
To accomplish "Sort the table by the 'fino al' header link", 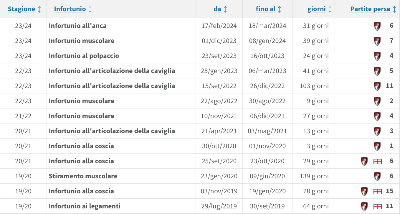I will [265, 9].
